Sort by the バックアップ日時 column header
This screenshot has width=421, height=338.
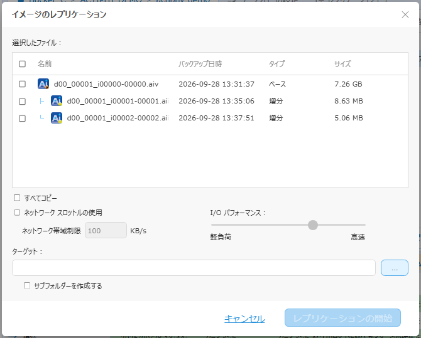click(x=200, y=64)
